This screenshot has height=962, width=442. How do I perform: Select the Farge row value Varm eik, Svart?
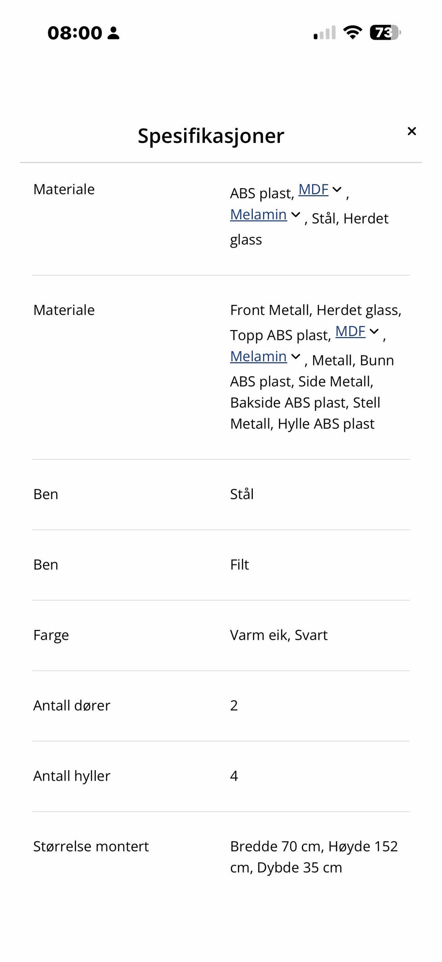point(279,635)
